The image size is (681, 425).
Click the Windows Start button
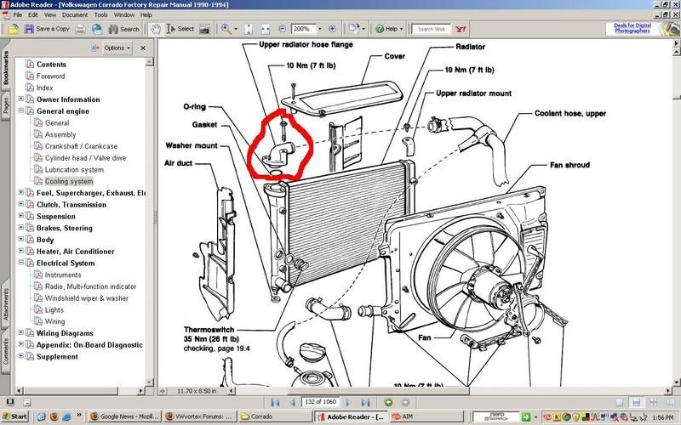15,416
